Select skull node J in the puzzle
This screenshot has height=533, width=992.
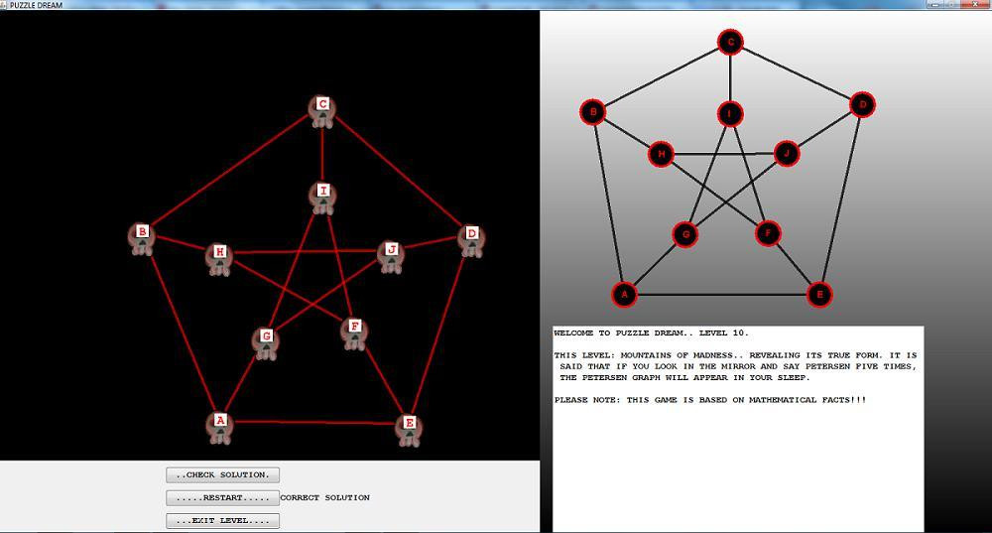(x=391, y=256)
